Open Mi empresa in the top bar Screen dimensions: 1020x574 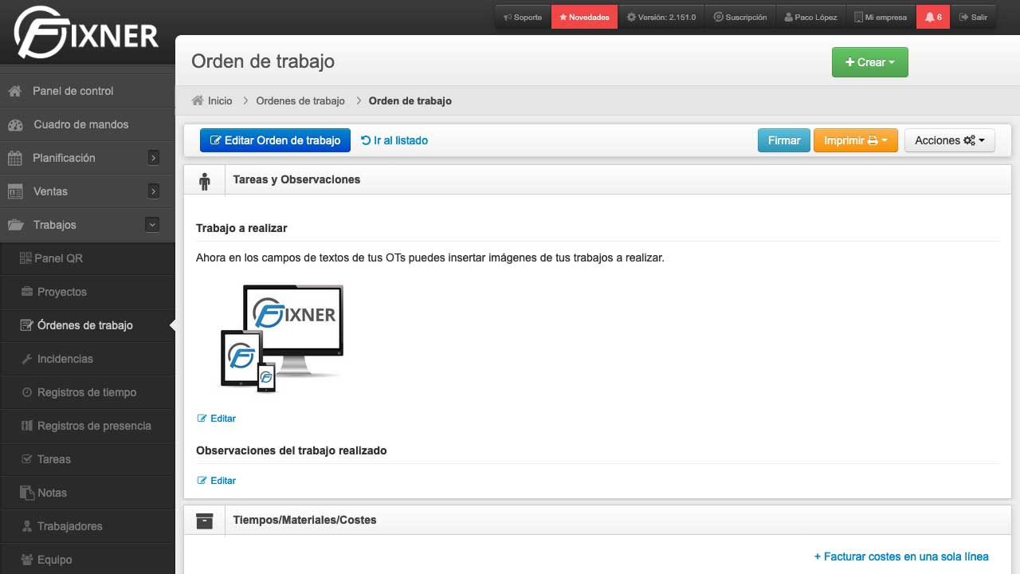click(x=880, y=17)
